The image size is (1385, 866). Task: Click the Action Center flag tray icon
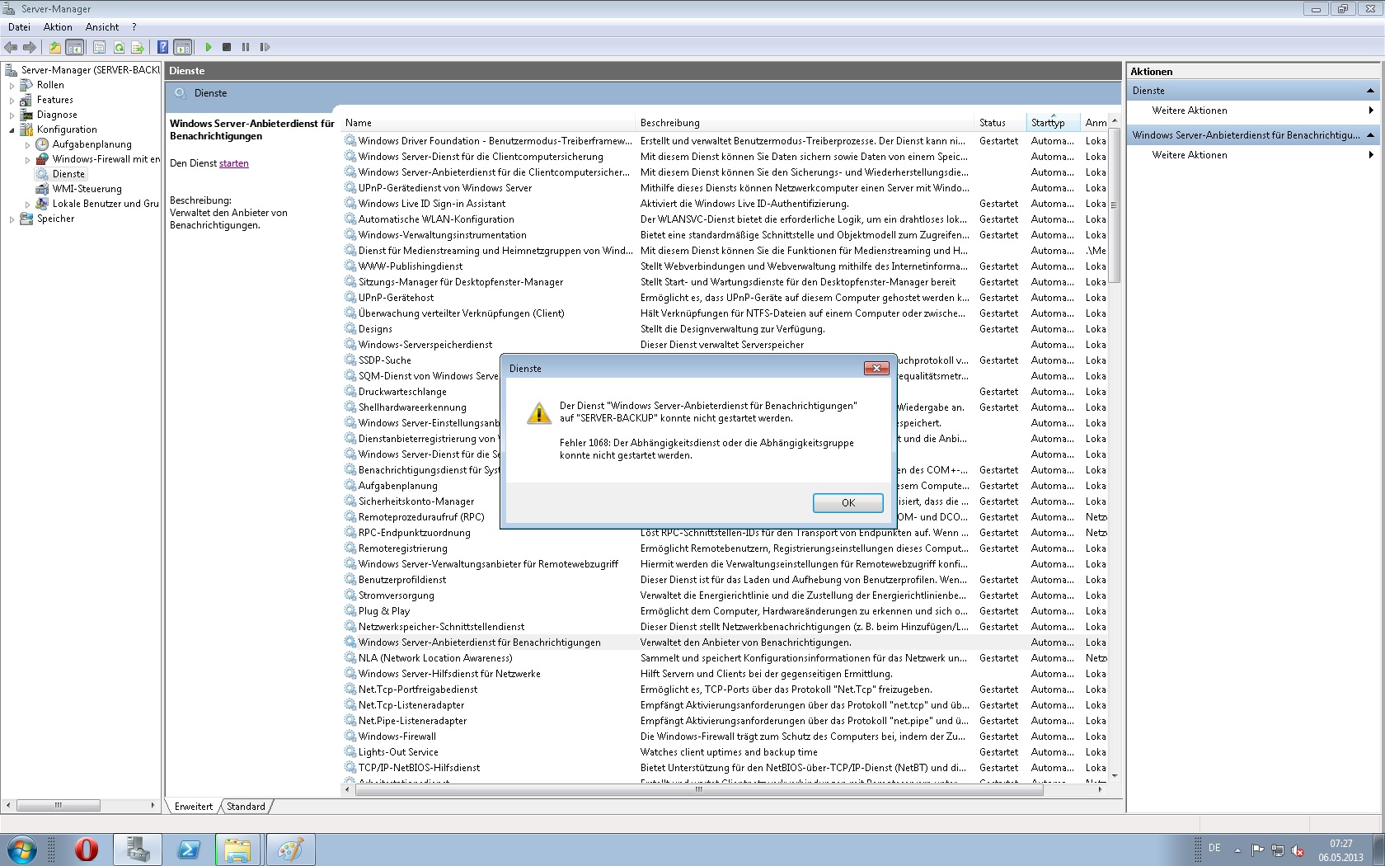pyautogui.click(x=1257, y=850)
